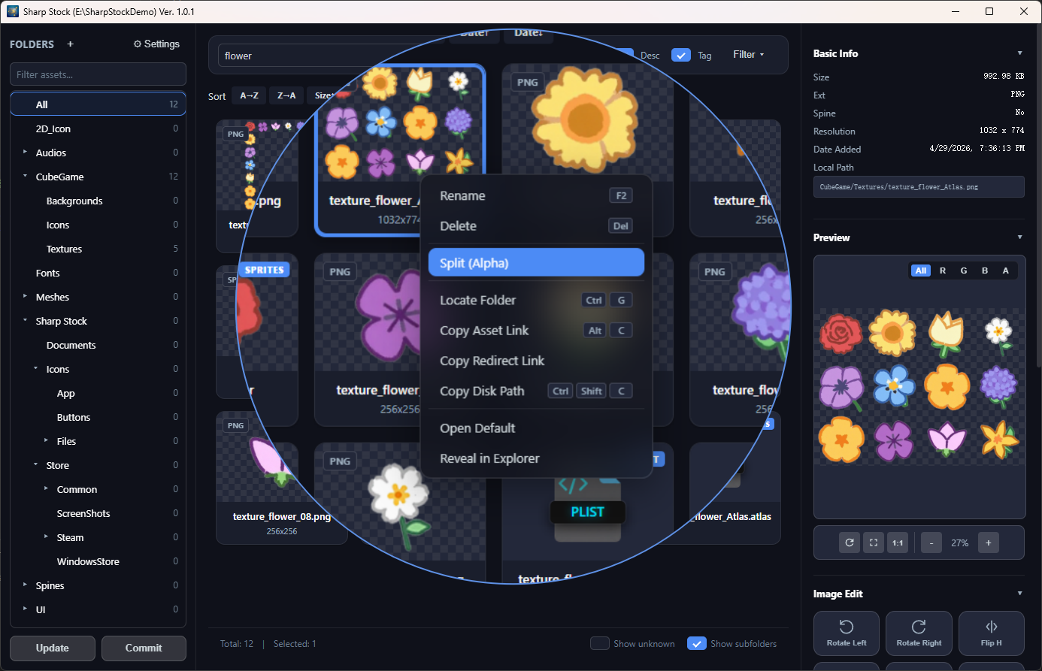Select Copy Redirect Link menu entry
The image size is (1042, 671).
point(536,361)
